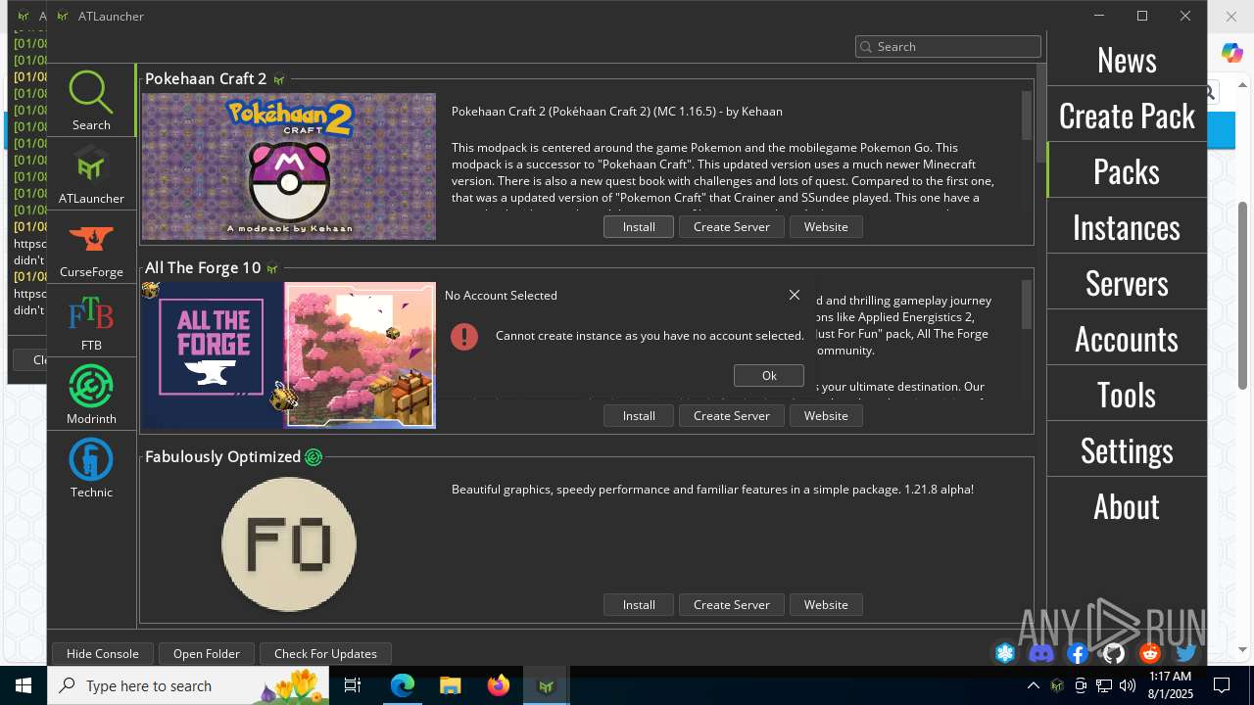
Task: Close the No Account Selected dialog
Action: 795,295
